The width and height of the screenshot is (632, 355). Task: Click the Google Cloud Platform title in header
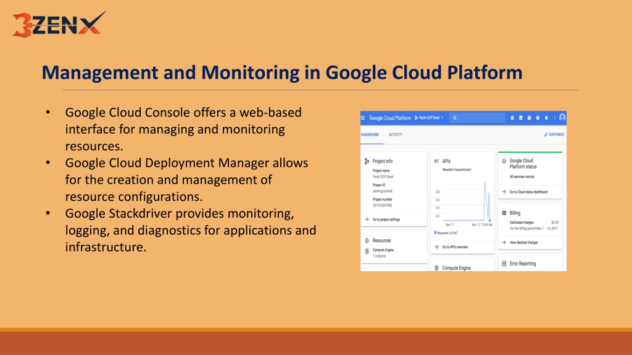[390, 118]
